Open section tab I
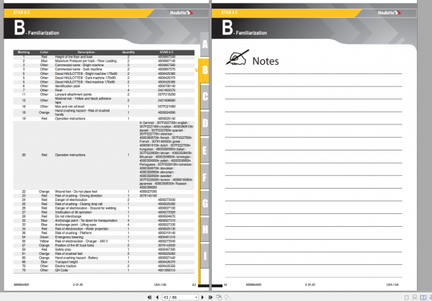The width and height of the screenshot is (432, 301). (x=204, y=256)
